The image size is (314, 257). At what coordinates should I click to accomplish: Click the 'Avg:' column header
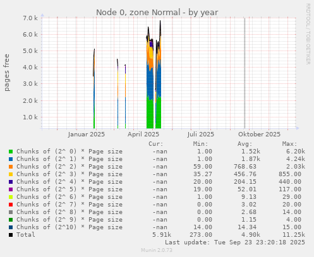pos(245,144)
